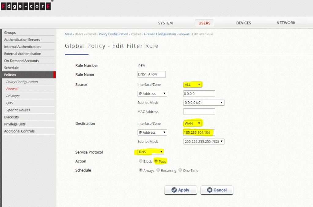This screenshot has width=313, height=207.
Task: Click the Main breadcrumb link
Action: [x=68, y=34]
